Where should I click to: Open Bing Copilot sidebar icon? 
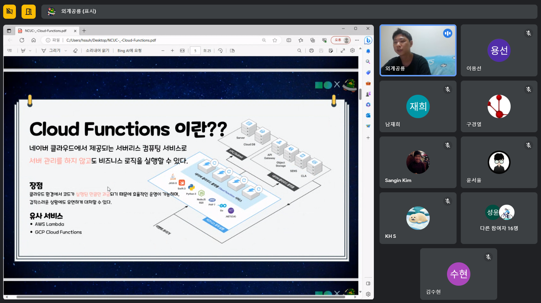[x=368, y=40]
